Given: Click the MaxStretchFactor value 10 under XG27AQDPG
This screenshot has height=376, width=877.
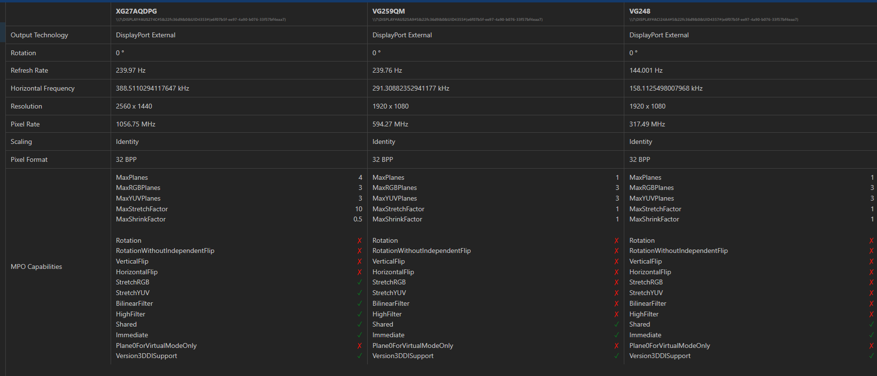Looking at the screenshot, I should coord(358,209).
